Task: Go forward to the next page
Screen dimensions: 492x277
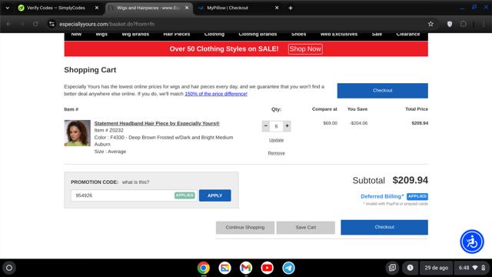Action: click(x=22, y=24)
